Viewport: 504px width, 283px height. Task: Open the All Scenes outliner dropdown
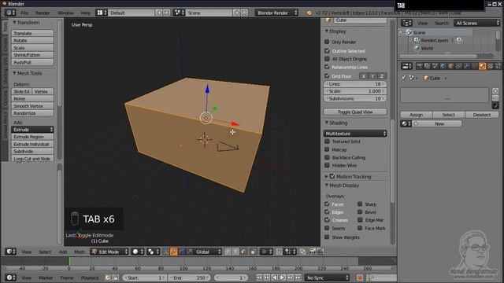[x=477, y=23]
